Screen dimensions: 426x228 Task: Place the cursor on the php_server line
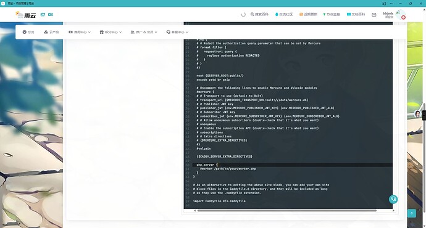click(x=292, y=165)
